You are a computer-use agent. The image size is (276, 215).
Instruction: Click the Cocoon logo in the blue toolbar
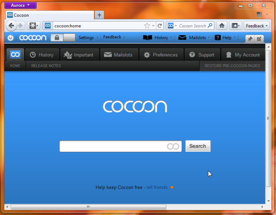click(33, 37)
